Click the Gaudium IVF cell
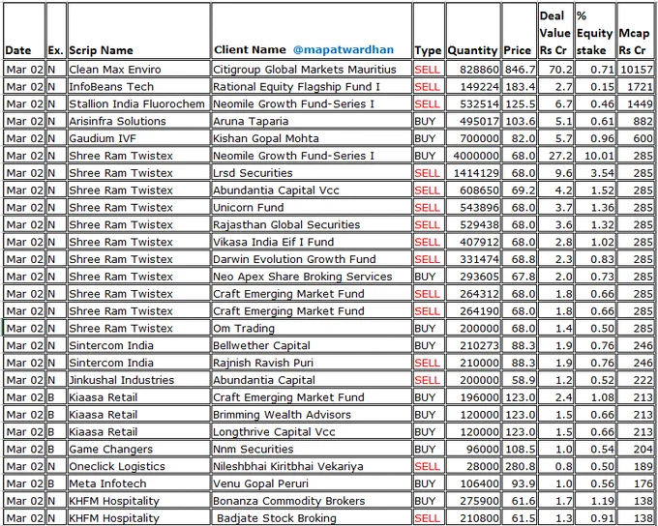 click(139, 138)
